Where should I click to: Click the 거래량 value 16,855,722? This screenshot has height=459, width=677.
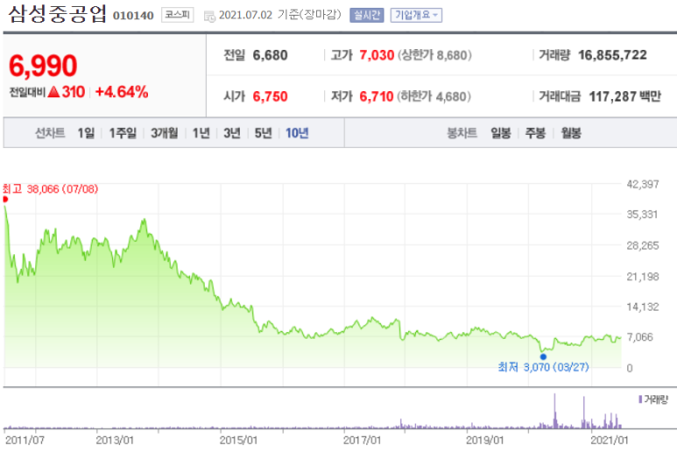613,55
